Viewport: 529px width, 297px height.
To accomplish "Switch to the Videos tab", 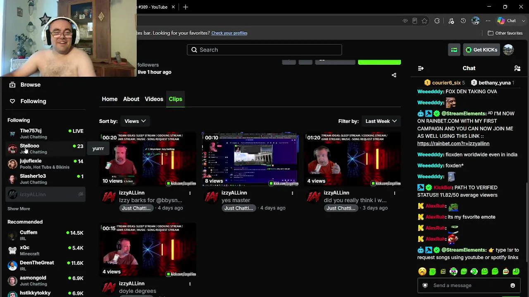I will coord(154,99).
